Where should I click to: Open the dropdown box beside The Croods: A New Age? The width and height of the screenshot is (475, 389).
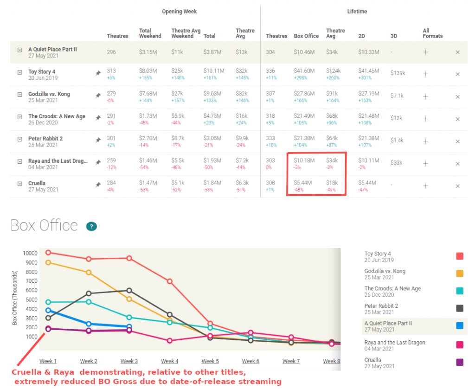point(19,117)
